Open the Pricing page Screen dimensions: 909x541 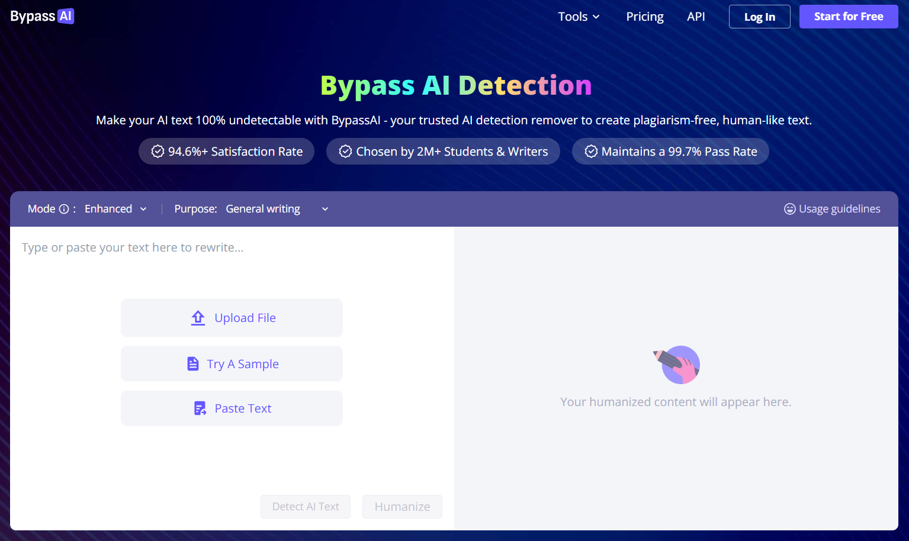pos(644,17)
